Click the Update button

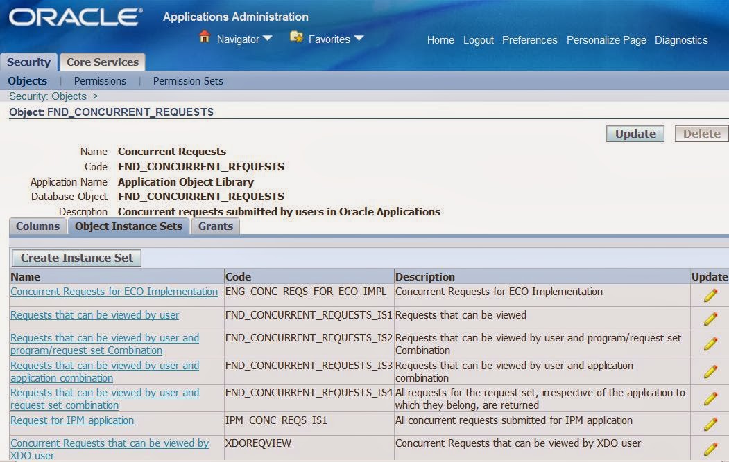(635, 134)
